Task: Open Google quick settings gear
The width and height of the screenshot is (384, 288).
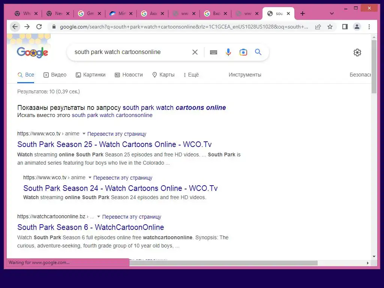Action: coord(357,52)
